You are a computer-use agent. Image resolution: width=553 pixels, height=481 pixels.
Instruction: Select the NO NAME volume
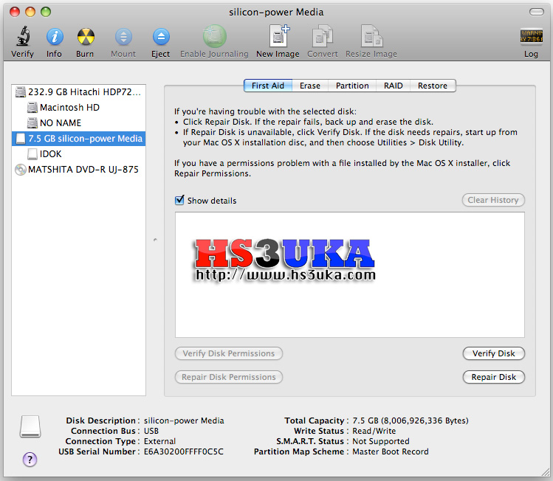(x=79, y=123)
